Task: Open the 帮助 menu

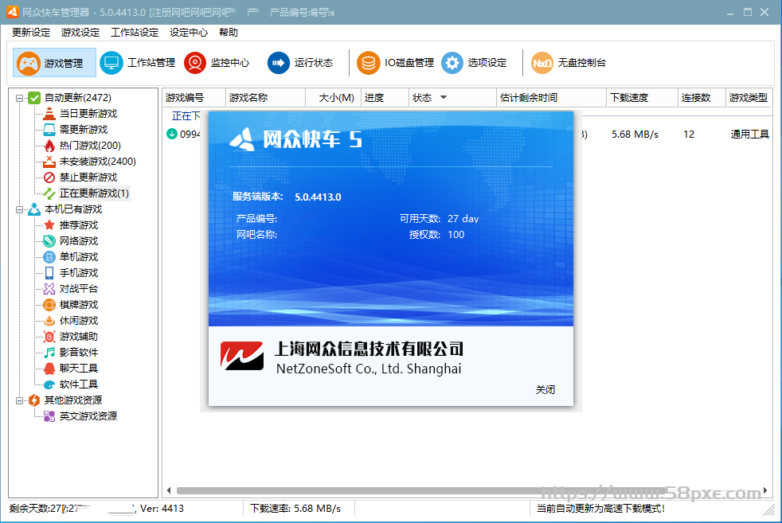Action: 229,33
